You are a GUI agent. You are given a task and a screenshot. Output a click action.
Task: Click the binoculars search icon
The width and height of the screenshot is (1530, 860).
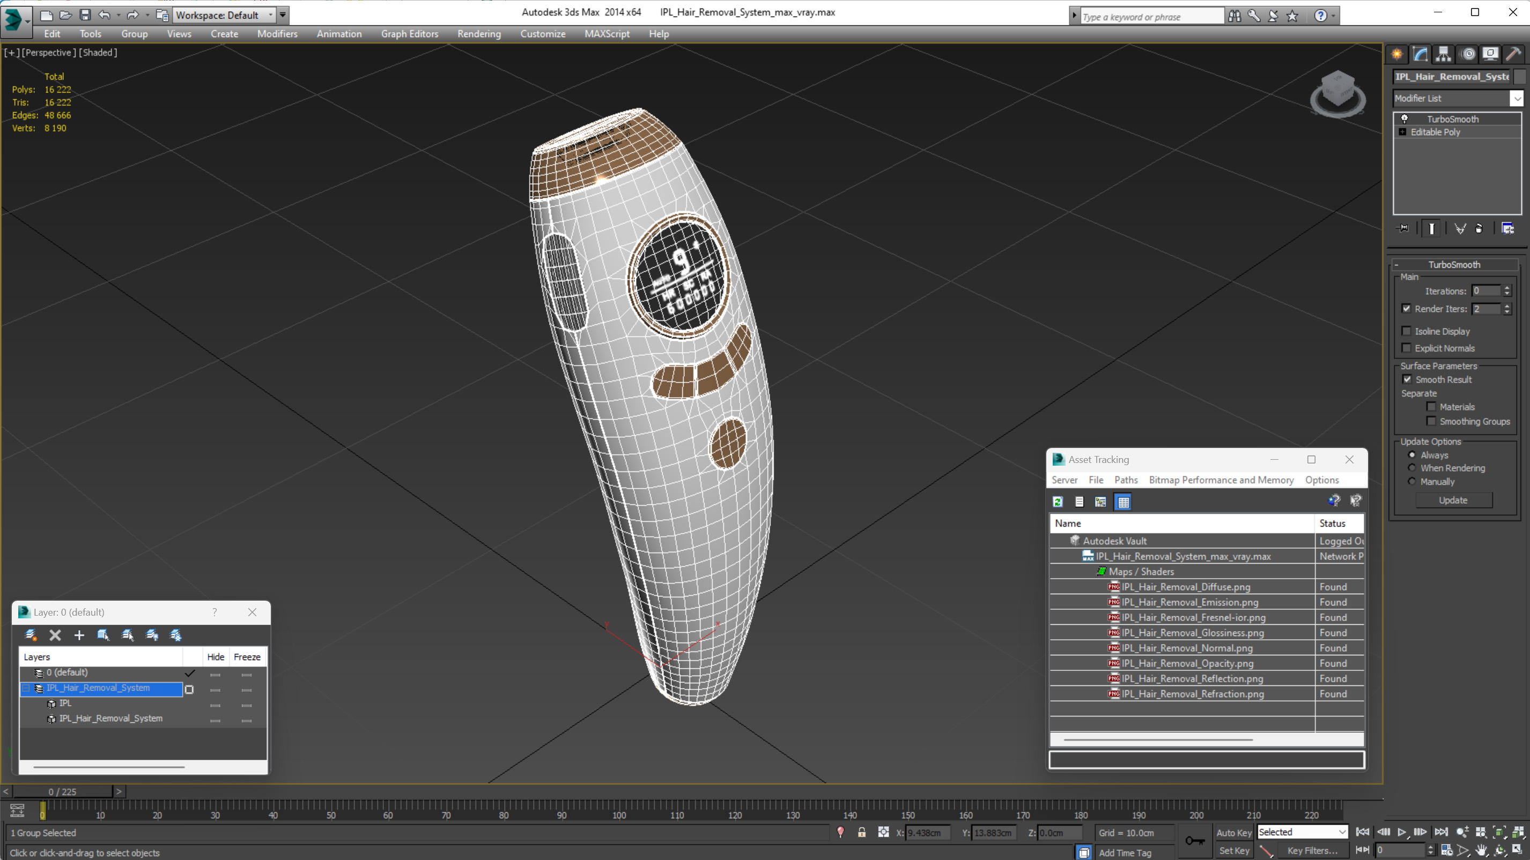[1234, 16]
